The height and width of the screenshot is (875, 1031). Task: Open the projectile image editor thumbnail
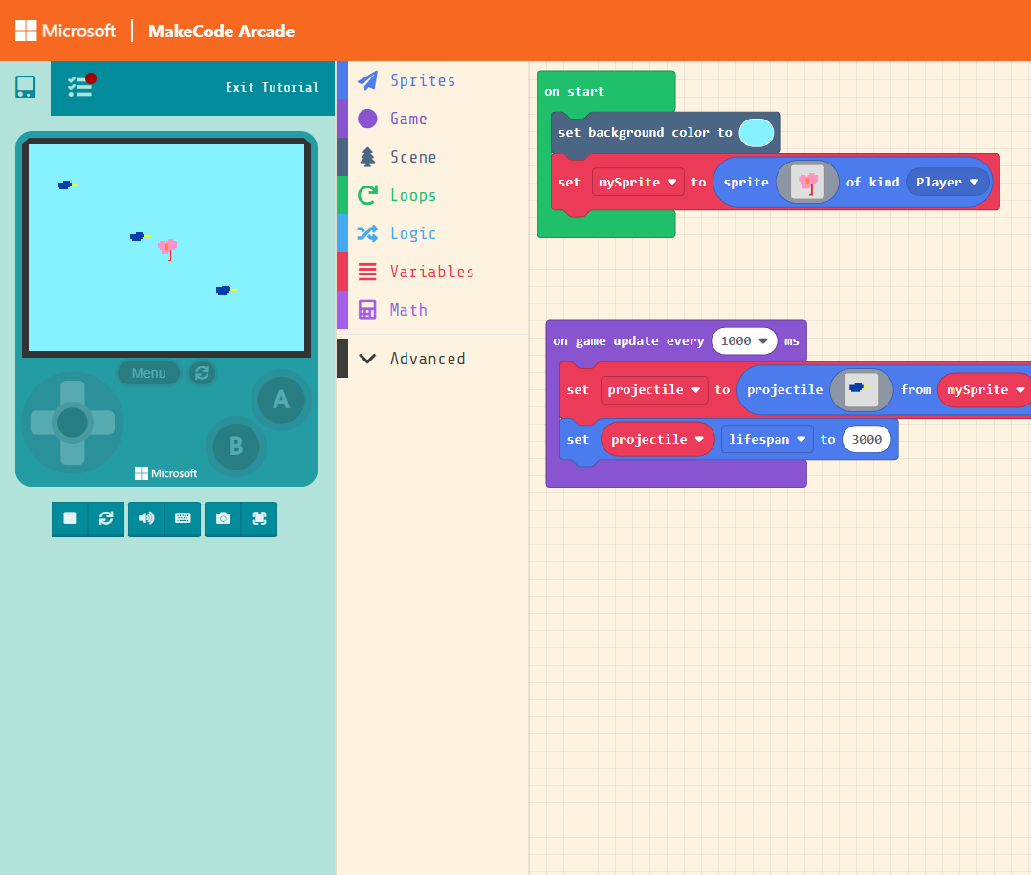pos(861,389)
